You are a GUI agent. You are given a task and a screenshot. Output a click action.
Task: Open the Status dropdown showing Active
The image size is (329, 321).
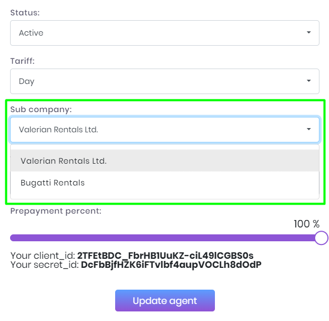159,33
